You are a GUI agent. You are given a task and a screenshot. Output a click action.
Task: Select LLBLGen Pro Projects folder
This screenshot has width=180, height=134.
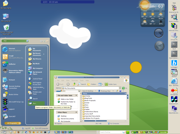(x=91, y=118)
